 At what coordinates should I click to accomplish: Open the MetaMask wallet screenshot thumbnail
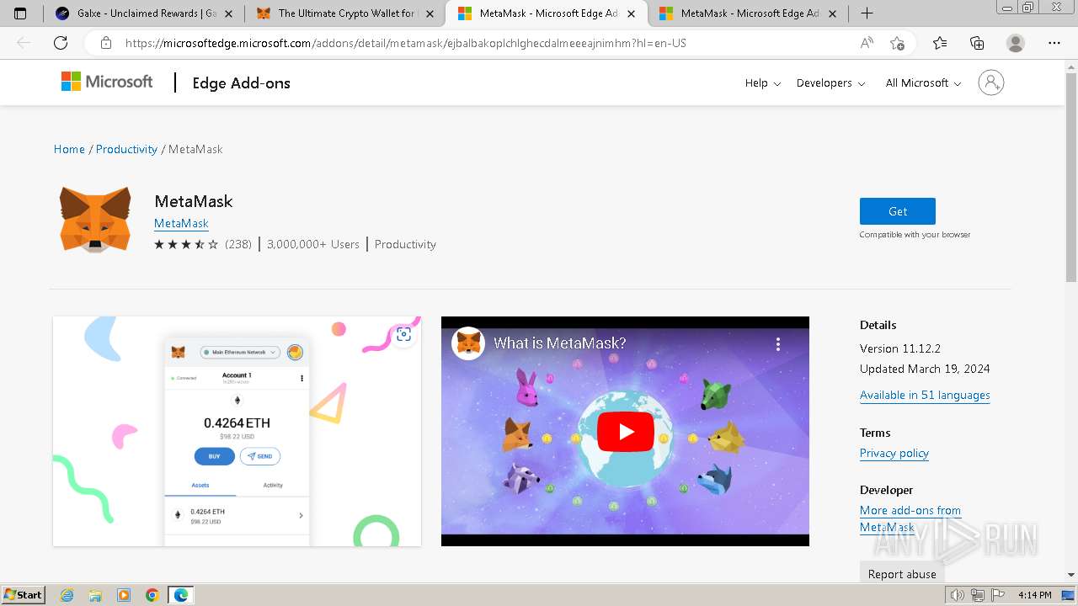pyautogui.click(x=237, y=431)
